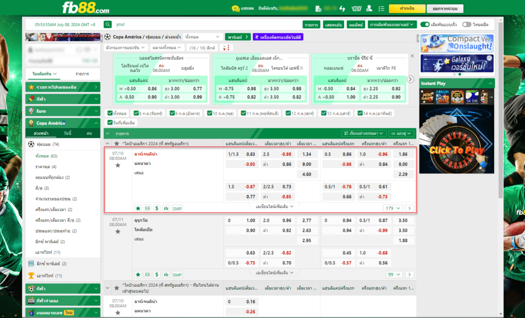Favorite the Uruguay vs Colombia match star
Viewport: 525px width, 318px height.
(x=118, y=231)
